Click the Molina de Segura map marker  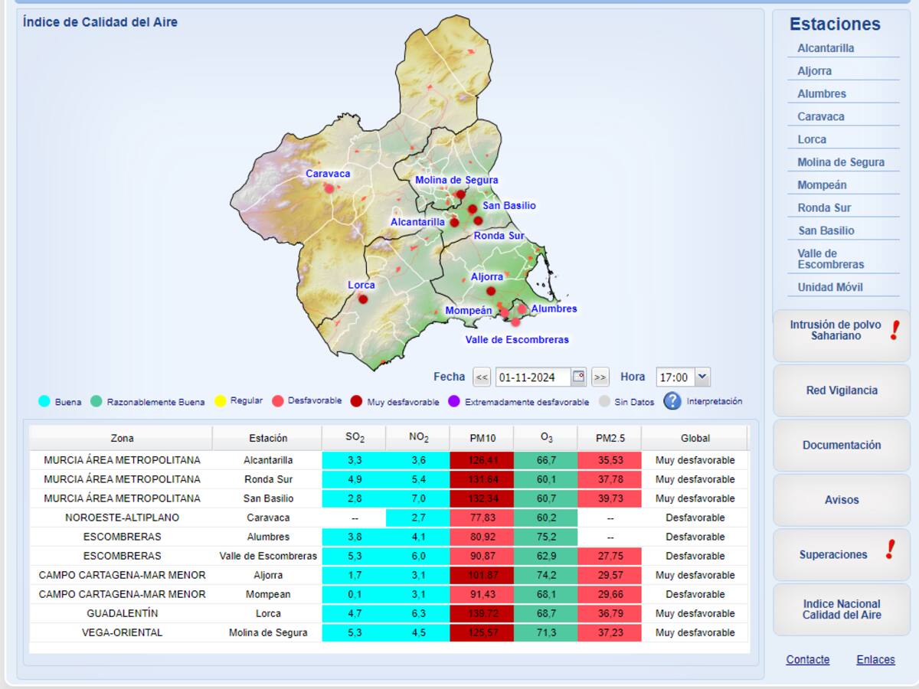coord(460,194)
